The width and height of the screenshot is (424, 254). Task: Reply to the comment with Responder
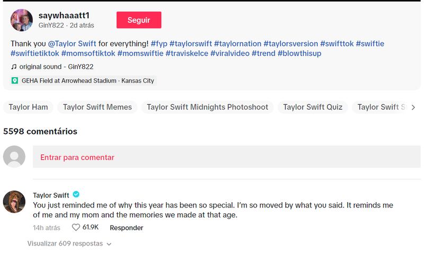pyautogui.click(x=126, y=228)
